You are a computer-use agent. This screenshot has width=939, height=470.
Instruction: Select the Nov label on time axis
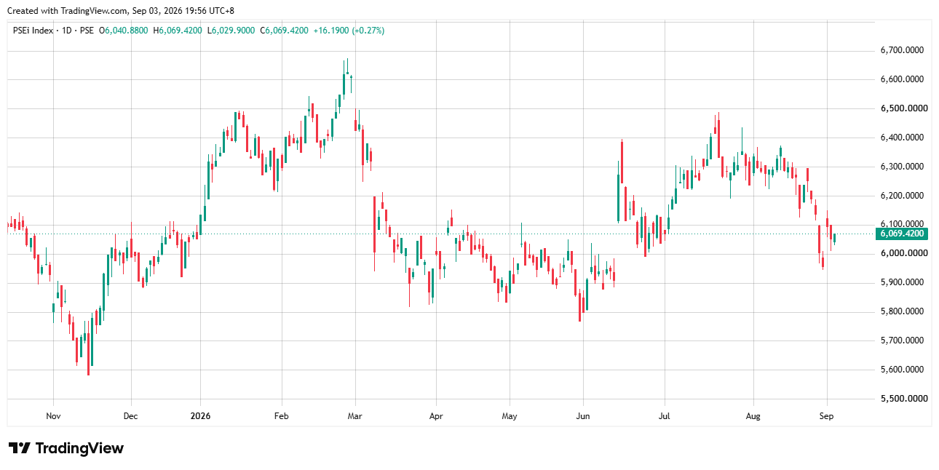(53, 416)
